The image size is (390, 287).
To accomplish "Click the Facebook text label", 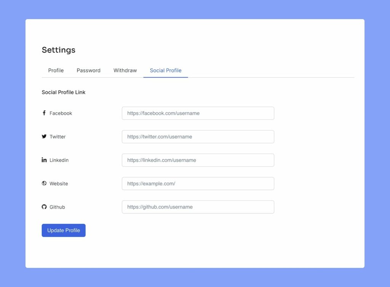I will tap(61, 113).
